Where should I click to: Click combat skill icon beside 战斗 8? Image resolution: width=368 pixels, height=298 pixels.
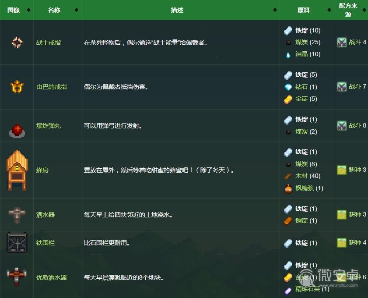point(342,125)
